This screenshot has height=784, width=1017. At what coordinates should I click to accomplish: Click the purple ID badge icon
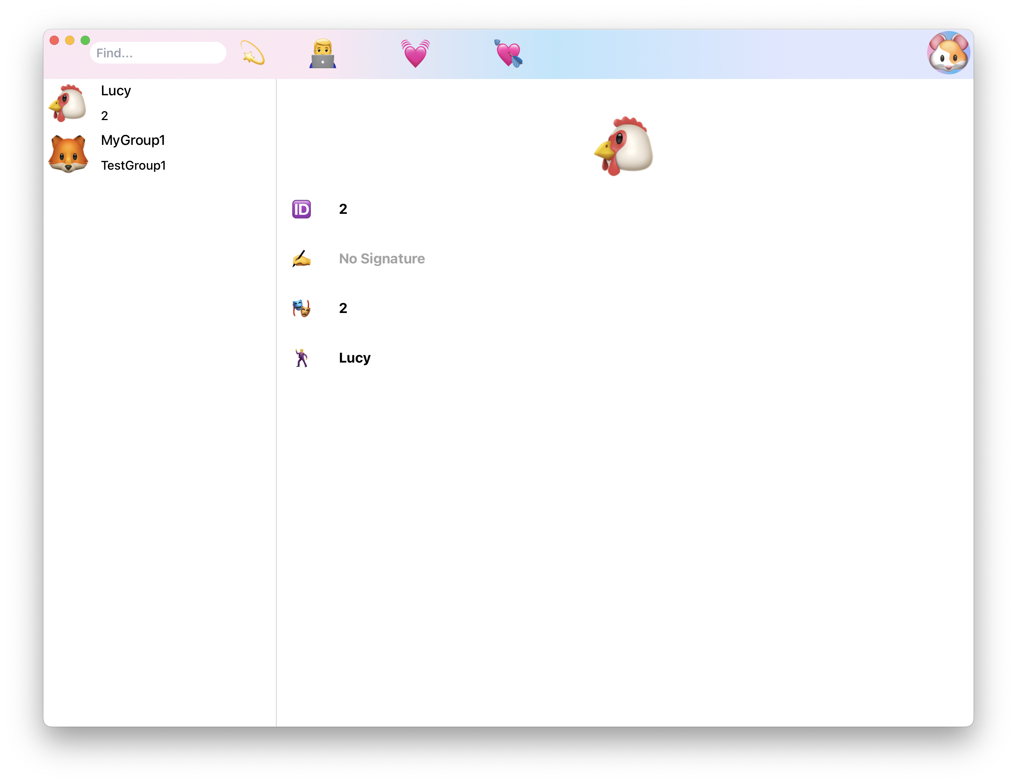pos(301,210)
